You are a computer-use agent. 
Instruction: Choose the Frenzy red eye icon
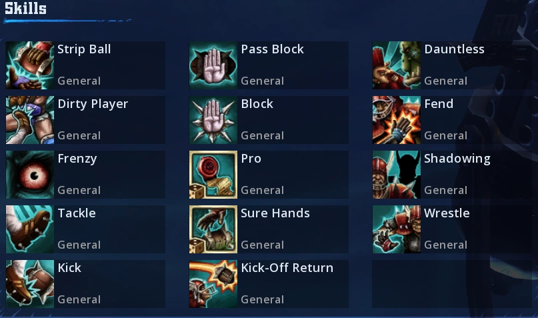point(30,174)
